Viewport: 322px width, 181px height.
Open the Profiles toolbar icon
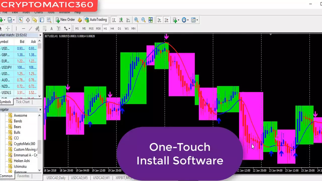coord(10,20)
